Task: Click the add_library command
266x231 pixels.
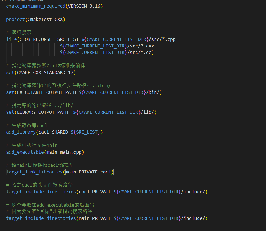Action: (21, 132)
